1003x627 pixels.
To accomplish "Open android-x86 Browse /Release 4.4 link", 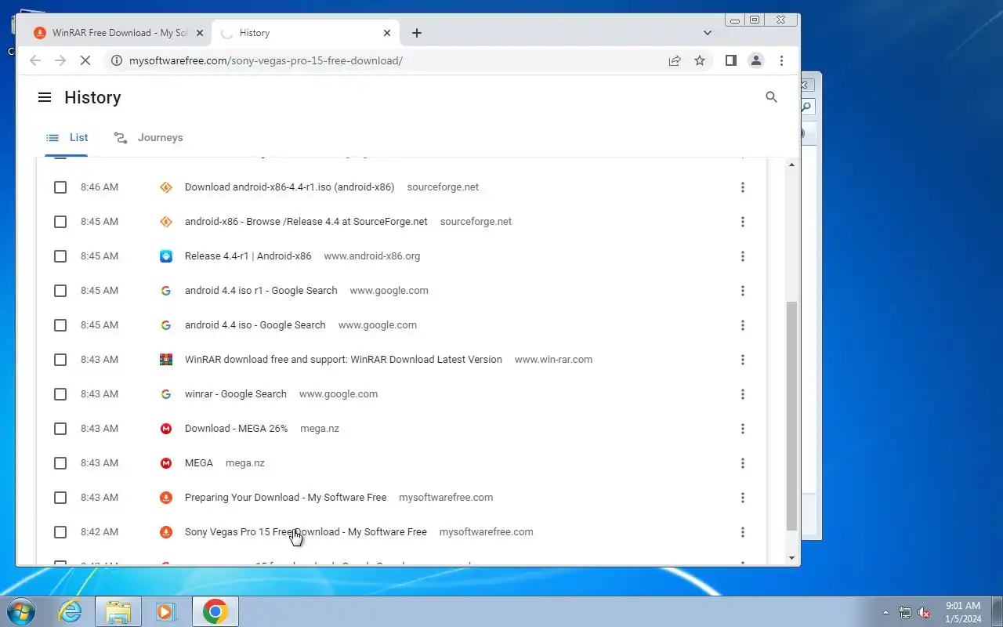I will 306,222.
